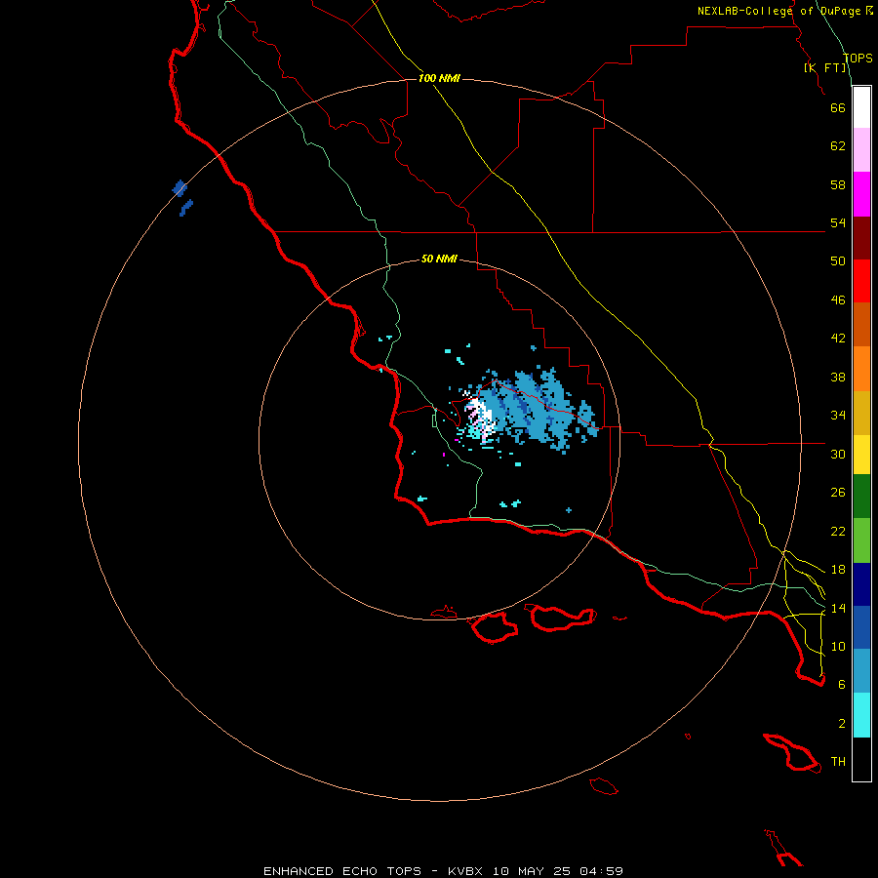Click the legend value '22'
The image size is (878, 878).
[838, 531]
